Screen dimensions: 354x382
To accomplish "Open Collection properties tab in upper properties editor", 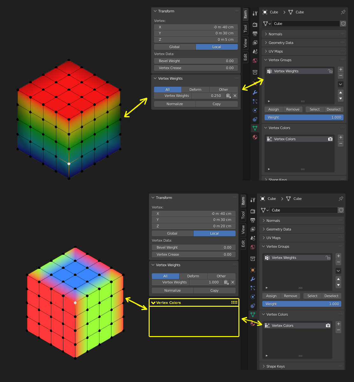I will [255, 72].
